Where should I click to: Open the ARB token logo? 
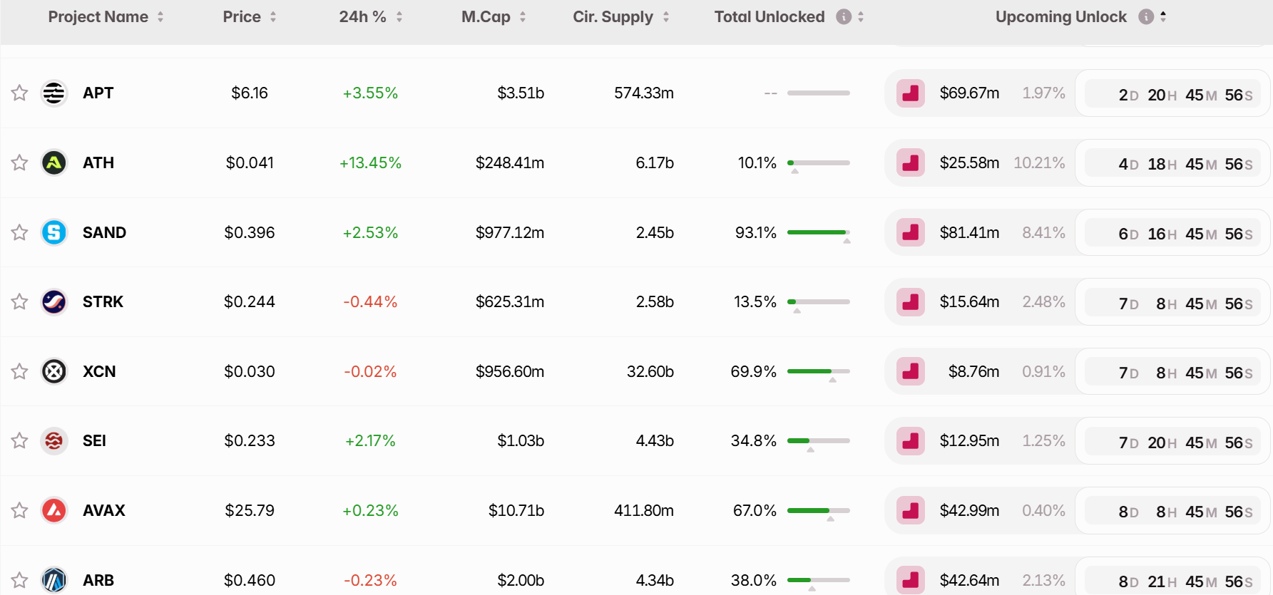(54, 580)
